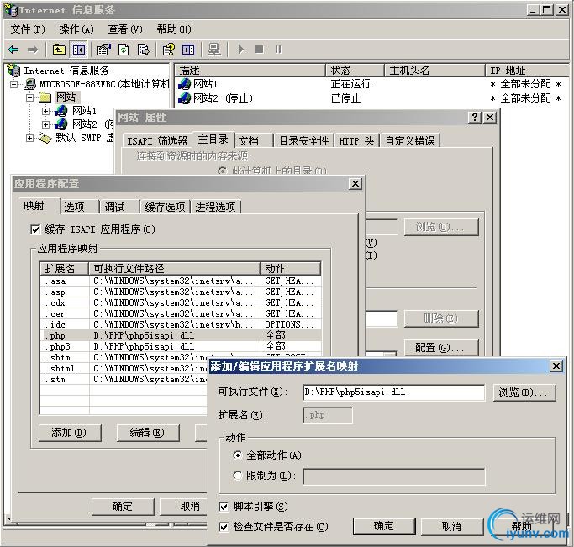This screenshot has height=547, width=574.
Task: Click the 添加 button under mappings
Action: tap(70, 433)
